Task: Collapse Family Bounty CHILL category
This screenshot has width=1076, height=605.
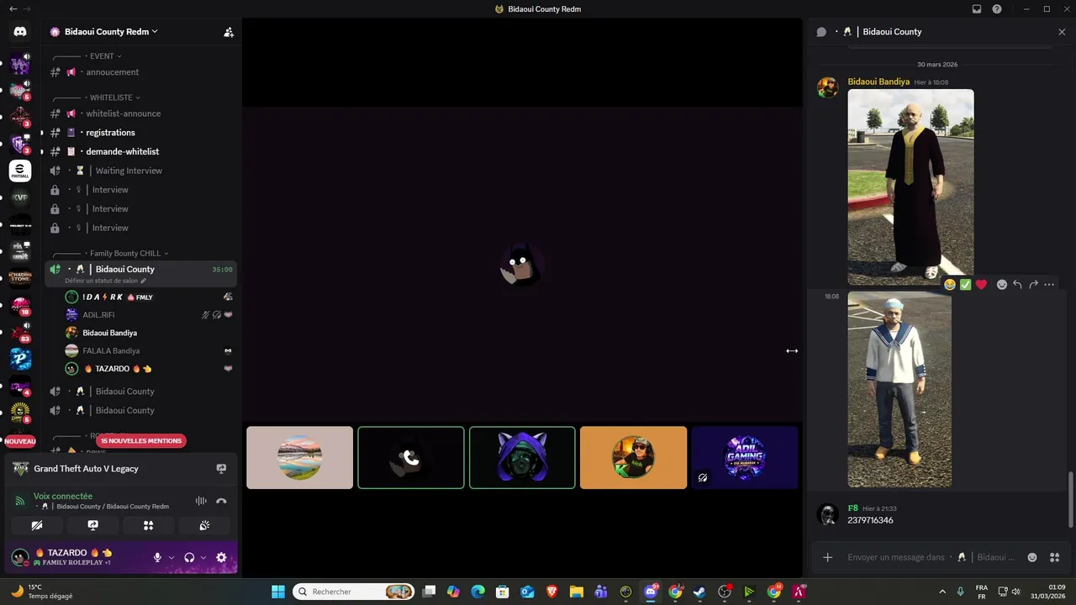Action: [x=128, y=254]
